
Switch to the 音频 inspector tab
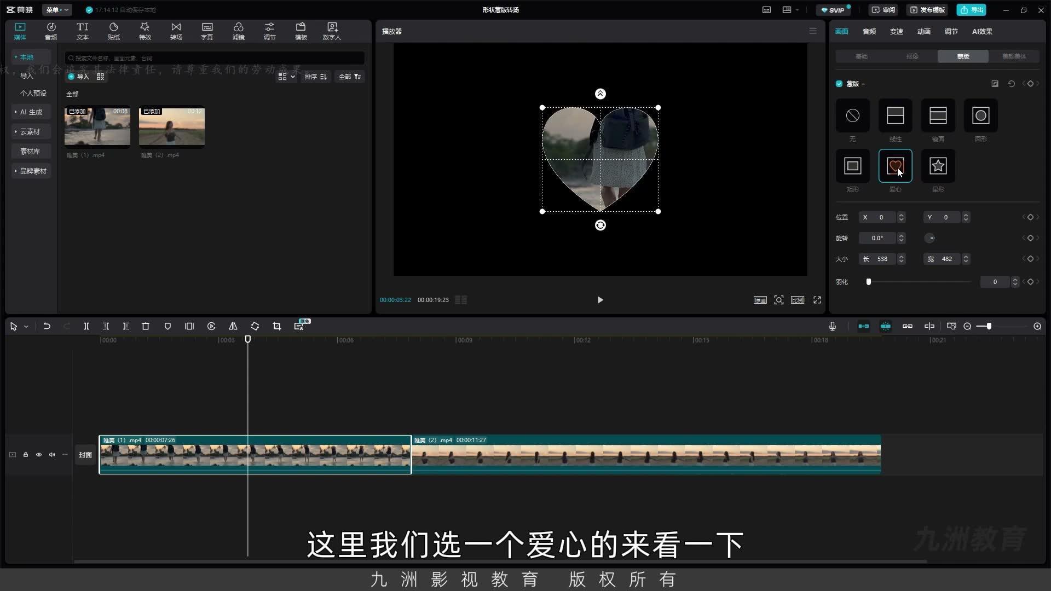[x=869, y=31]
